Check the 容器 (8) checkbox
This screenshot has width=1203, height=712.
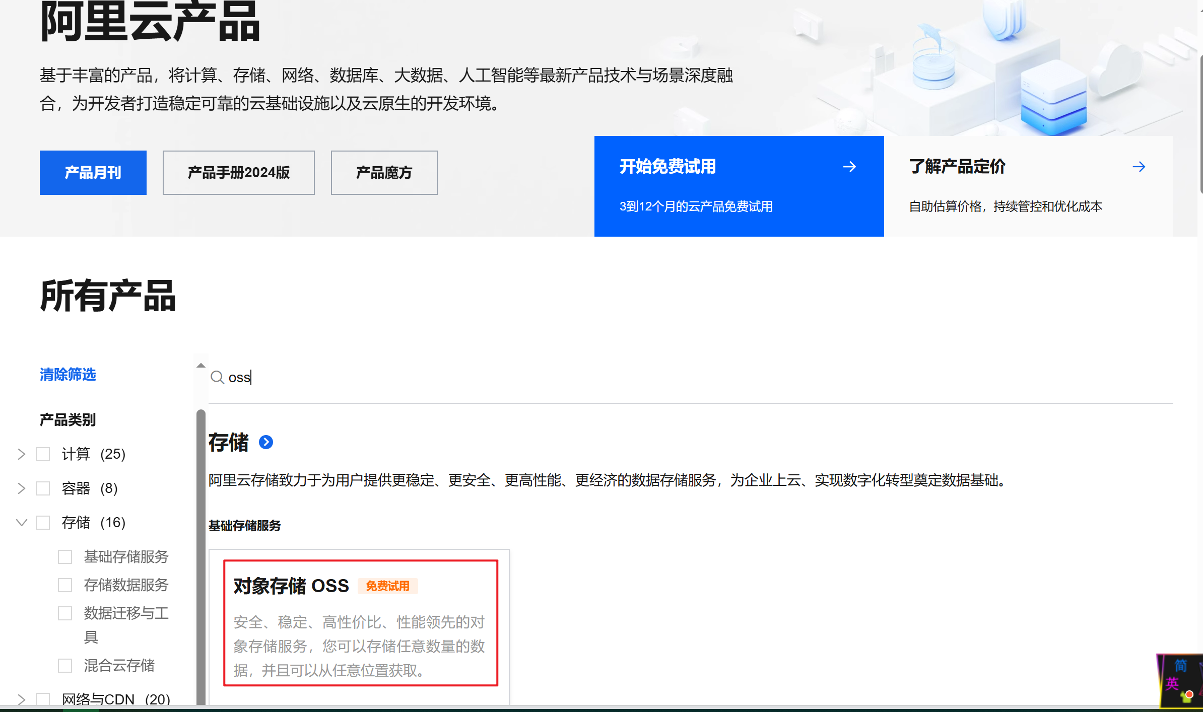43,488
